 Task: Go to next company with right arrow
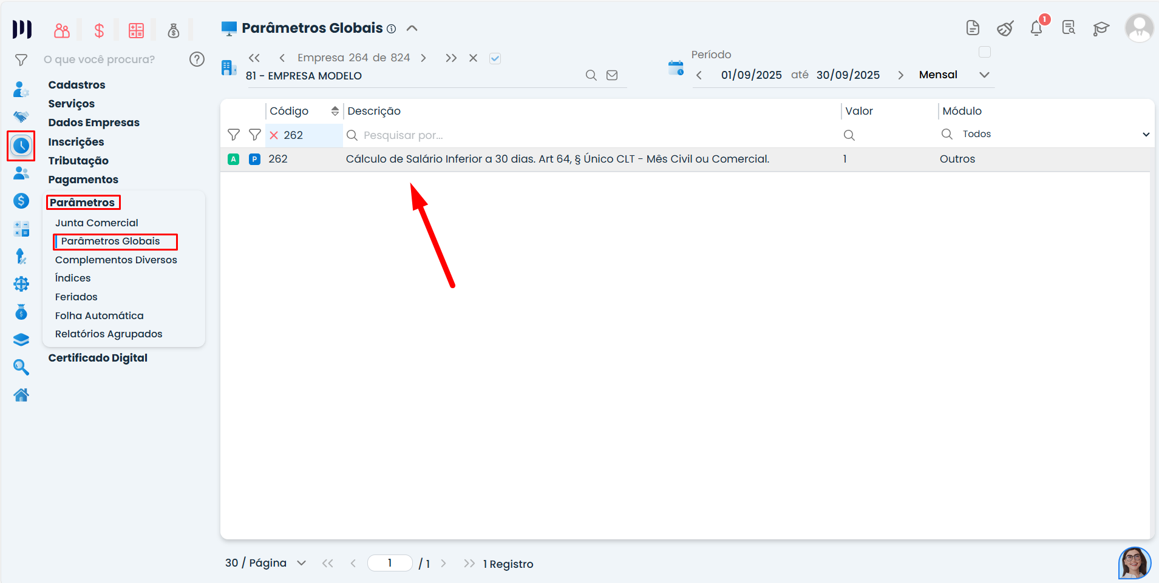(423, 58)
